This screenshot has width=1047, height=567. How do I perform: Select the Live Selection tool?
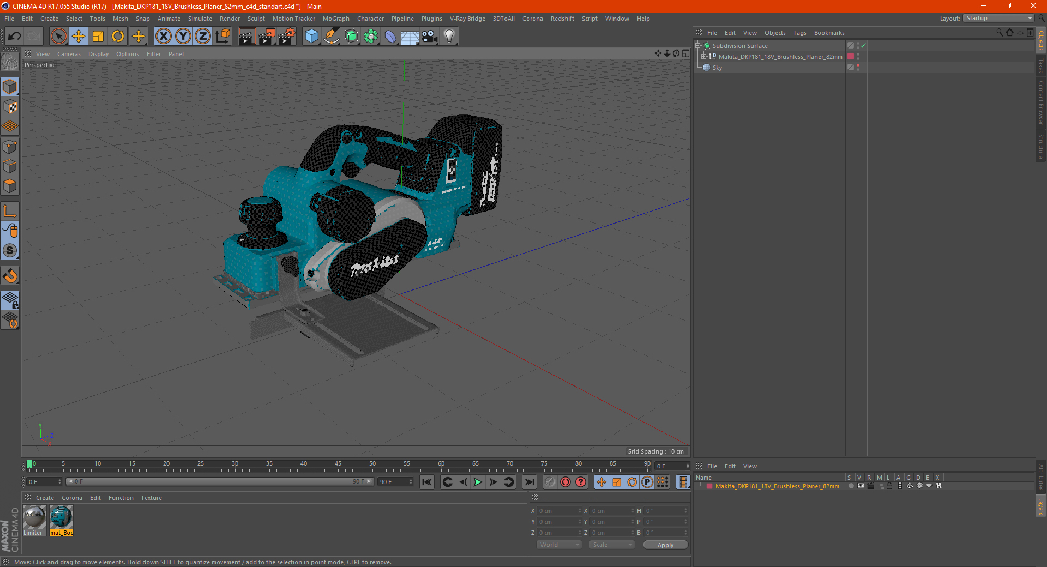[x=58, y=37]
